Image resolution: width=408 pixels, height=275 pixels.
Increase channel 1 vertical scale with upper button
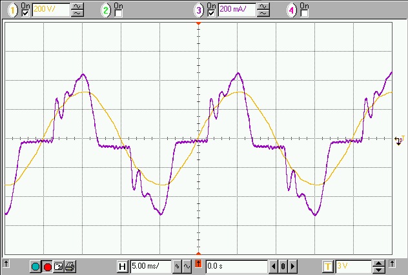(x=77, y=7)
